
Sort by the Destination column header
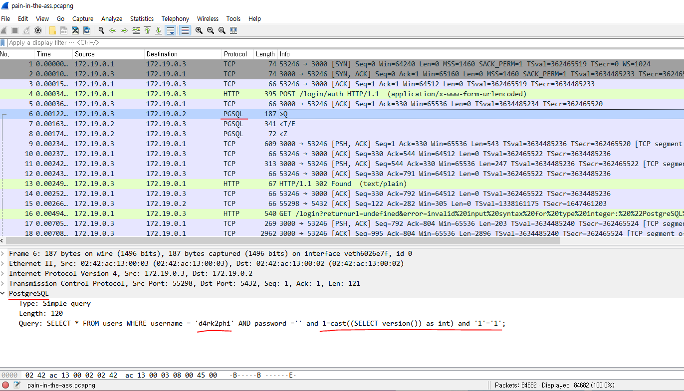pyautogui.click(x=183, y=54)
